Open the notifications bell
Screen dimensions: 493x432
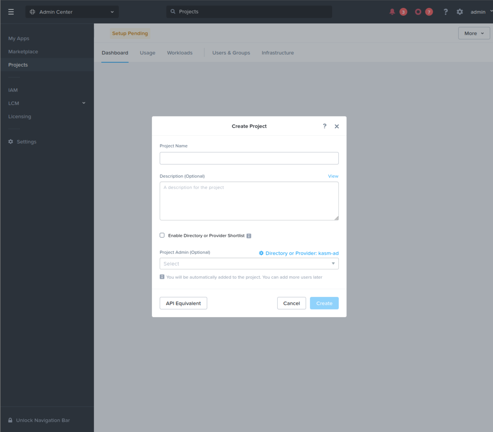click(x=392, y=12)
